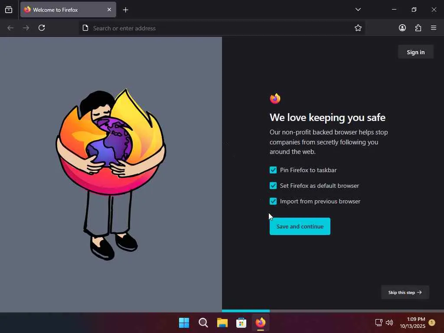Open the notification bell badge
444x333 pixels.
(432, 323)
